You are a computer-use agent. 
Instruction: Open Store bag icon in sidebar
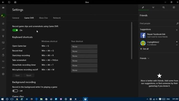coord(3,55)
